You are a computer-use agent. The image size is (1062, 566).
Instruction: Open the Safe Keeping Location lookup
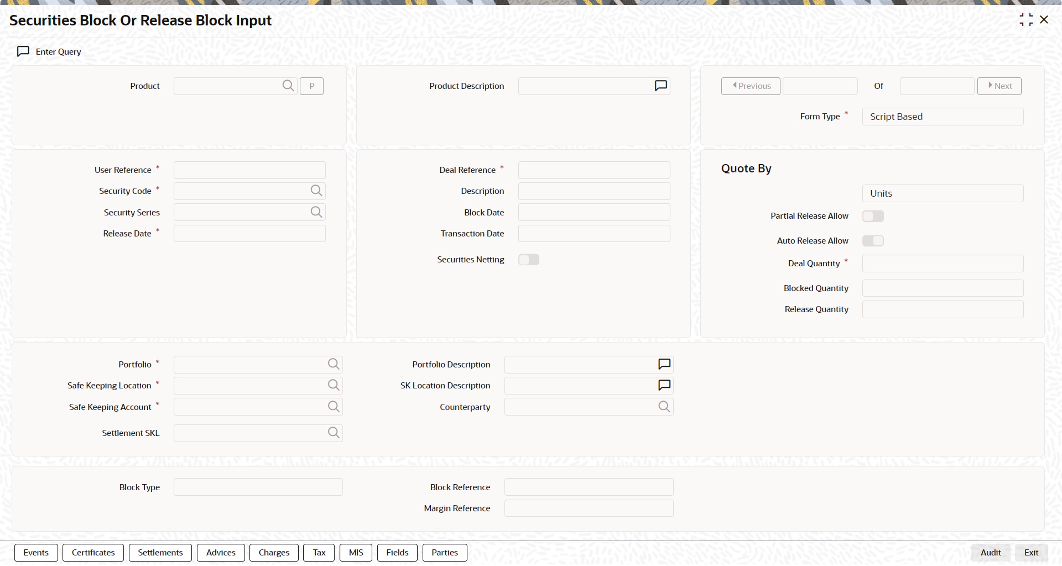coord(333,385)
